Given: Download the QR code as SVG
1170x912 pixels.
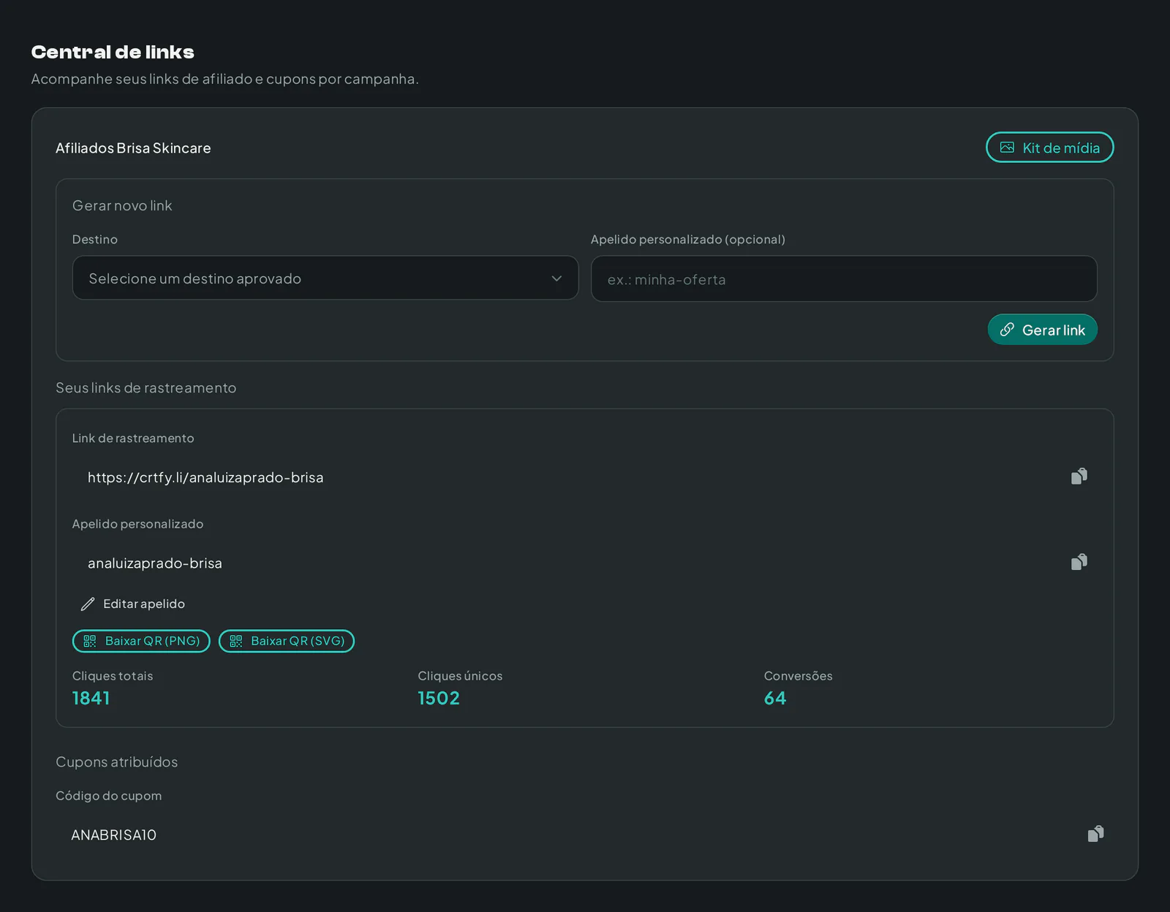Looking at the screenshot, I should click(287, 641).
